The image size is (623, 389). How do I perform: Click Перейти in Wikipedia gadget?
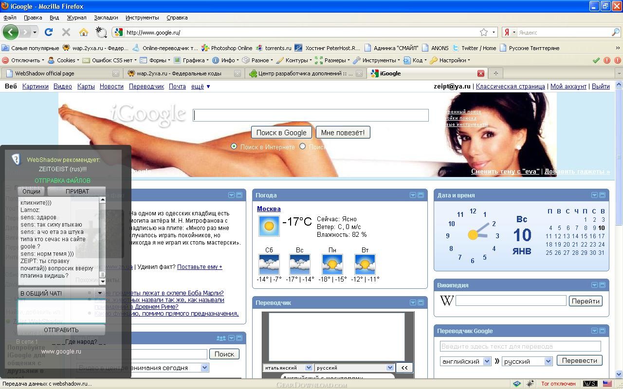(x=586, y=301)
